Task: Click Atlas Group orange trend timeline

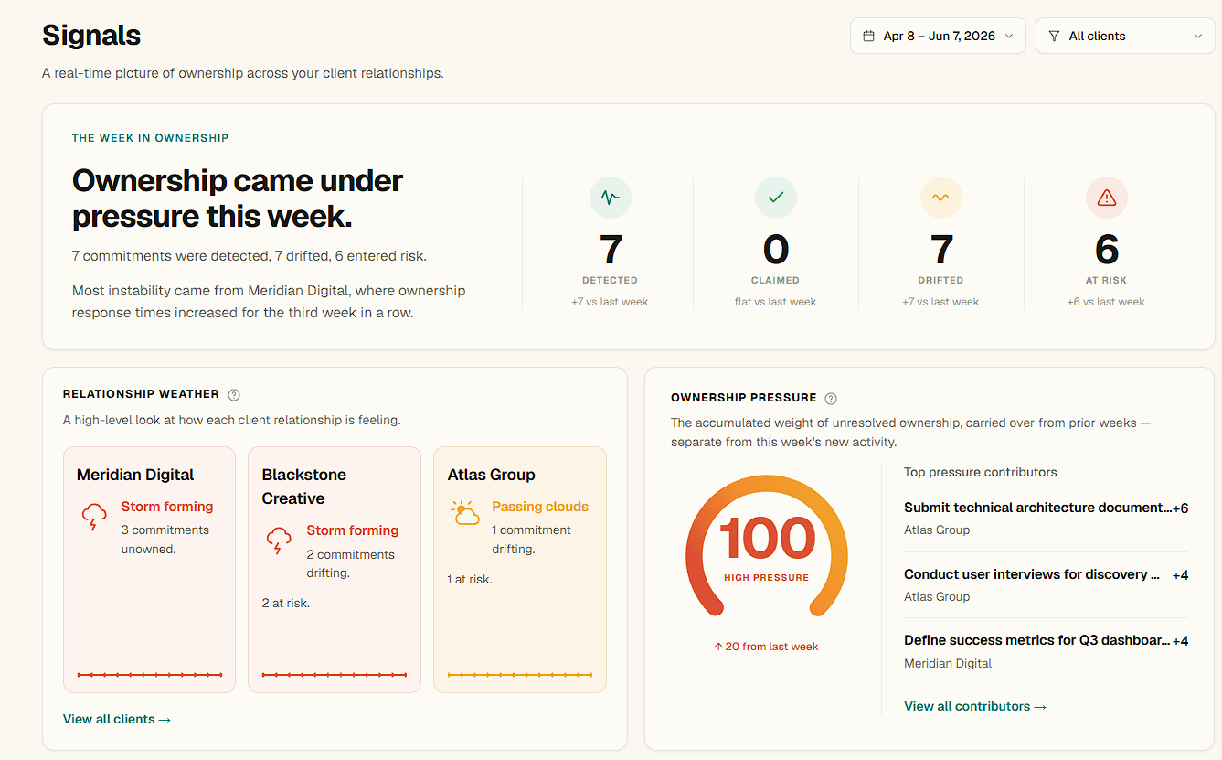Action: tap(520, 675)
